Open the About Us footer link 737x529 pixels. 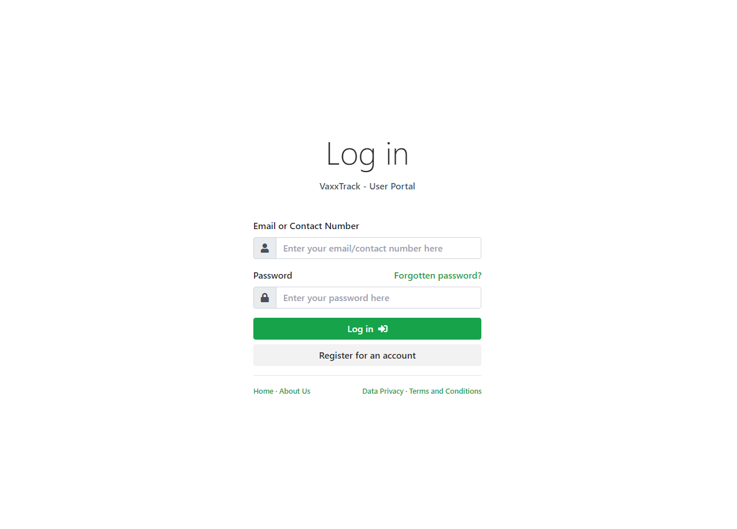(x=295, y=391)
